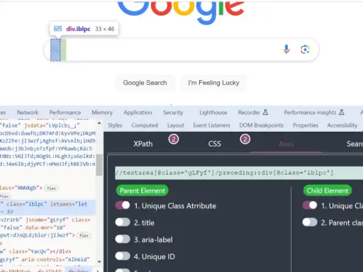Toggle Parent Unique Class Attribute switch
The image size is (363, 272).
[x=123, y=205]
